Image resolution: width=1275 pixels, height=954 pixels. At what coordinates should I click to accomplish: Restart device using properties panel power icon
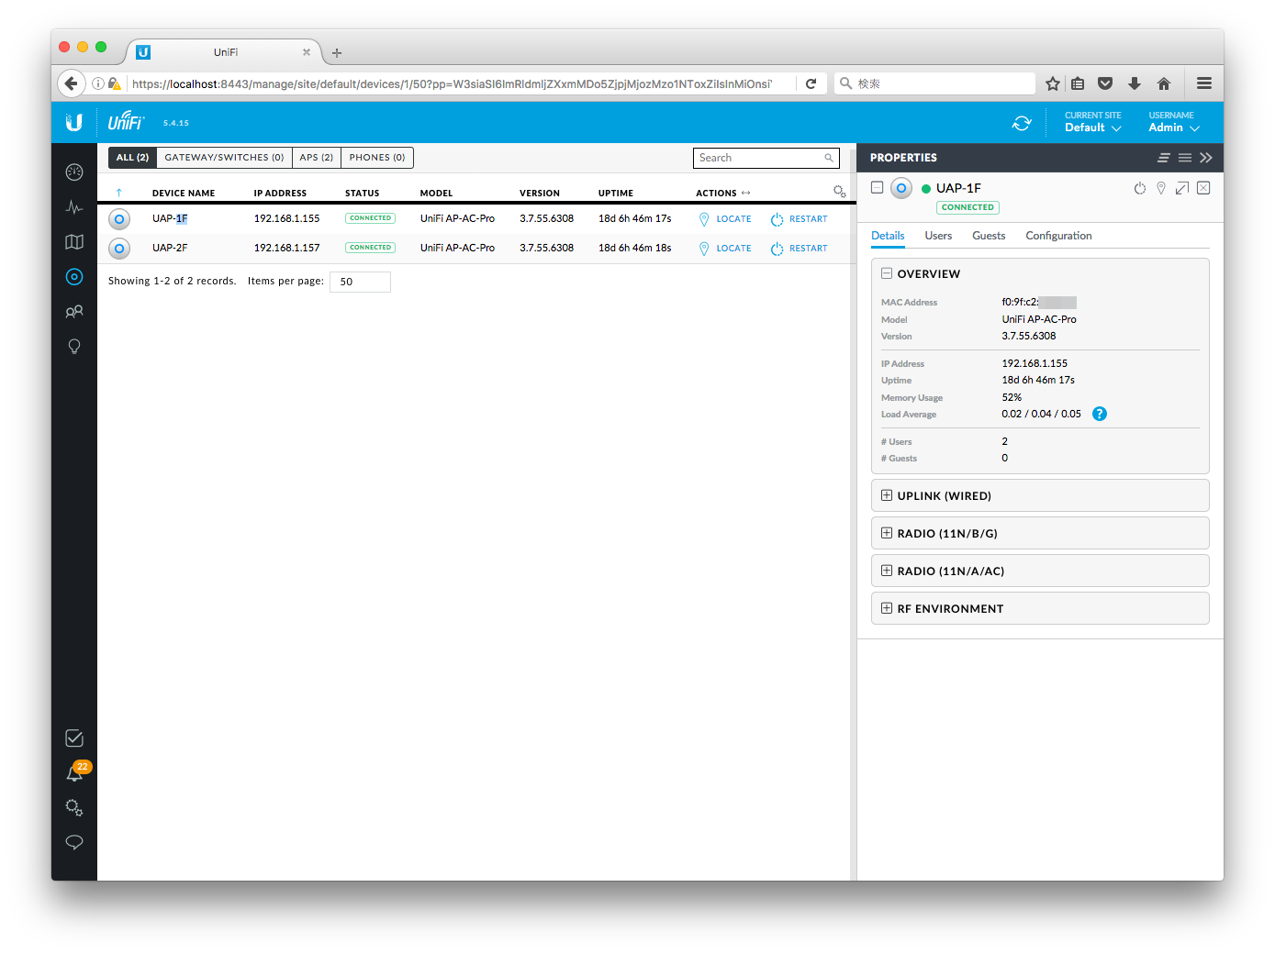[1140, 188]
